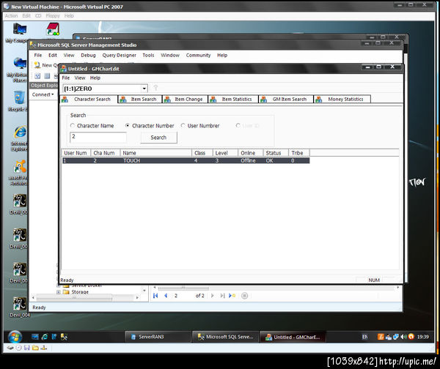Open My Computer desktop icon
440x369 pixels.
(18, 34)
